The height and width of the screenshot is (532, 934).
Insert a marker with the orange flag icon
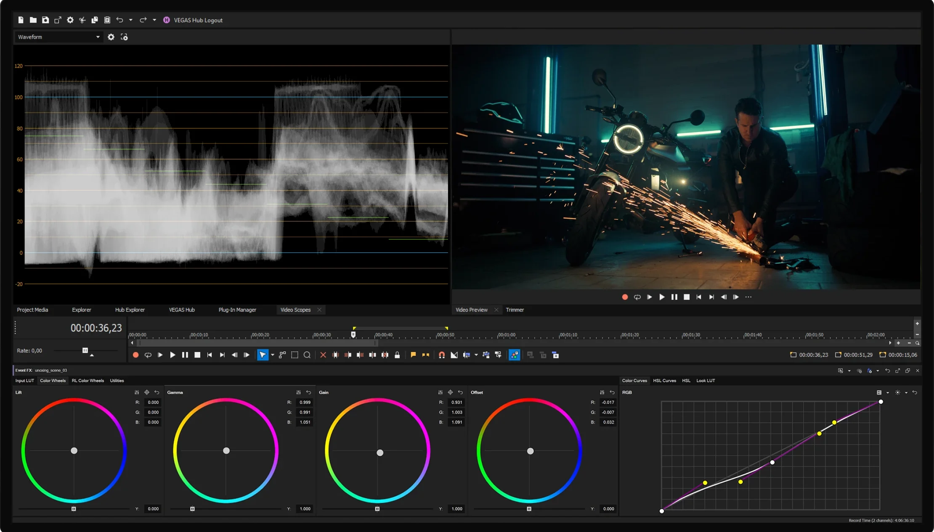[x=413, y=355]
